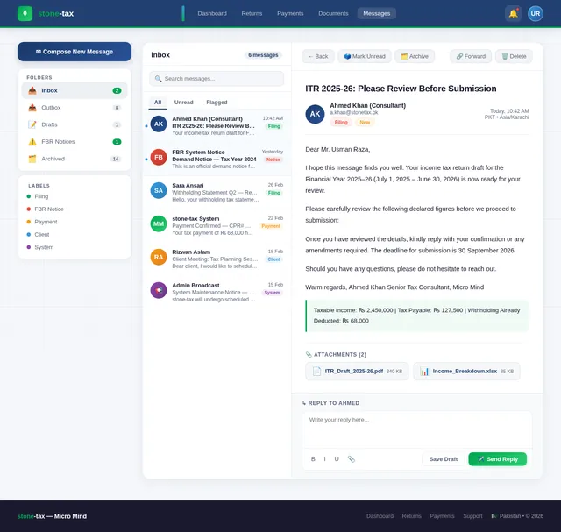Click the Search messages input field
Screen dimensions: 561x532
(217, 79)
